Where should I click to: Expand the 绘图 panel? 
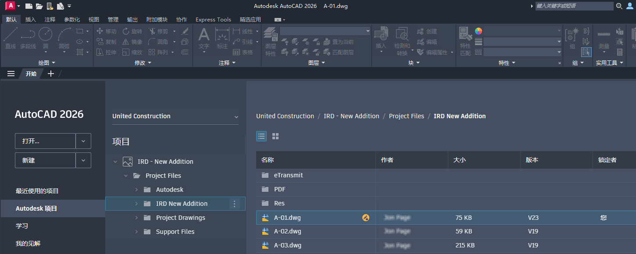(46, 63)
